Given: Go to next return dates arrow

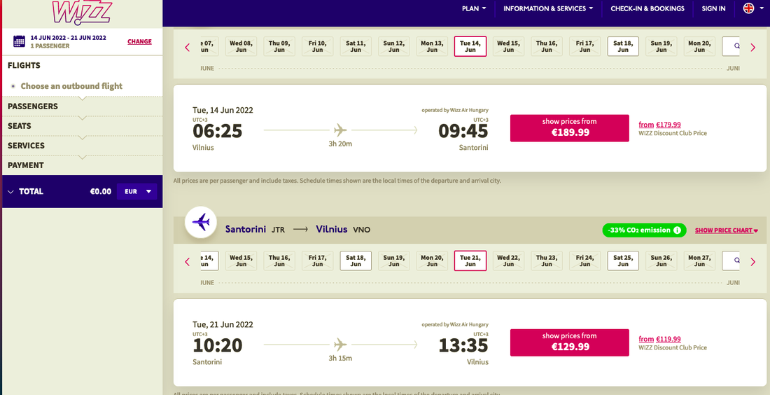Looking at the screenshot, I should pyautogui.click(x=753, y=262).
